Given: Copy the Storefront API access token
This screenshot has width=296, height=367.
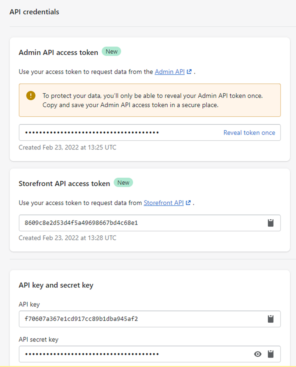Looking at the screenshot, I should pos(271,223).
